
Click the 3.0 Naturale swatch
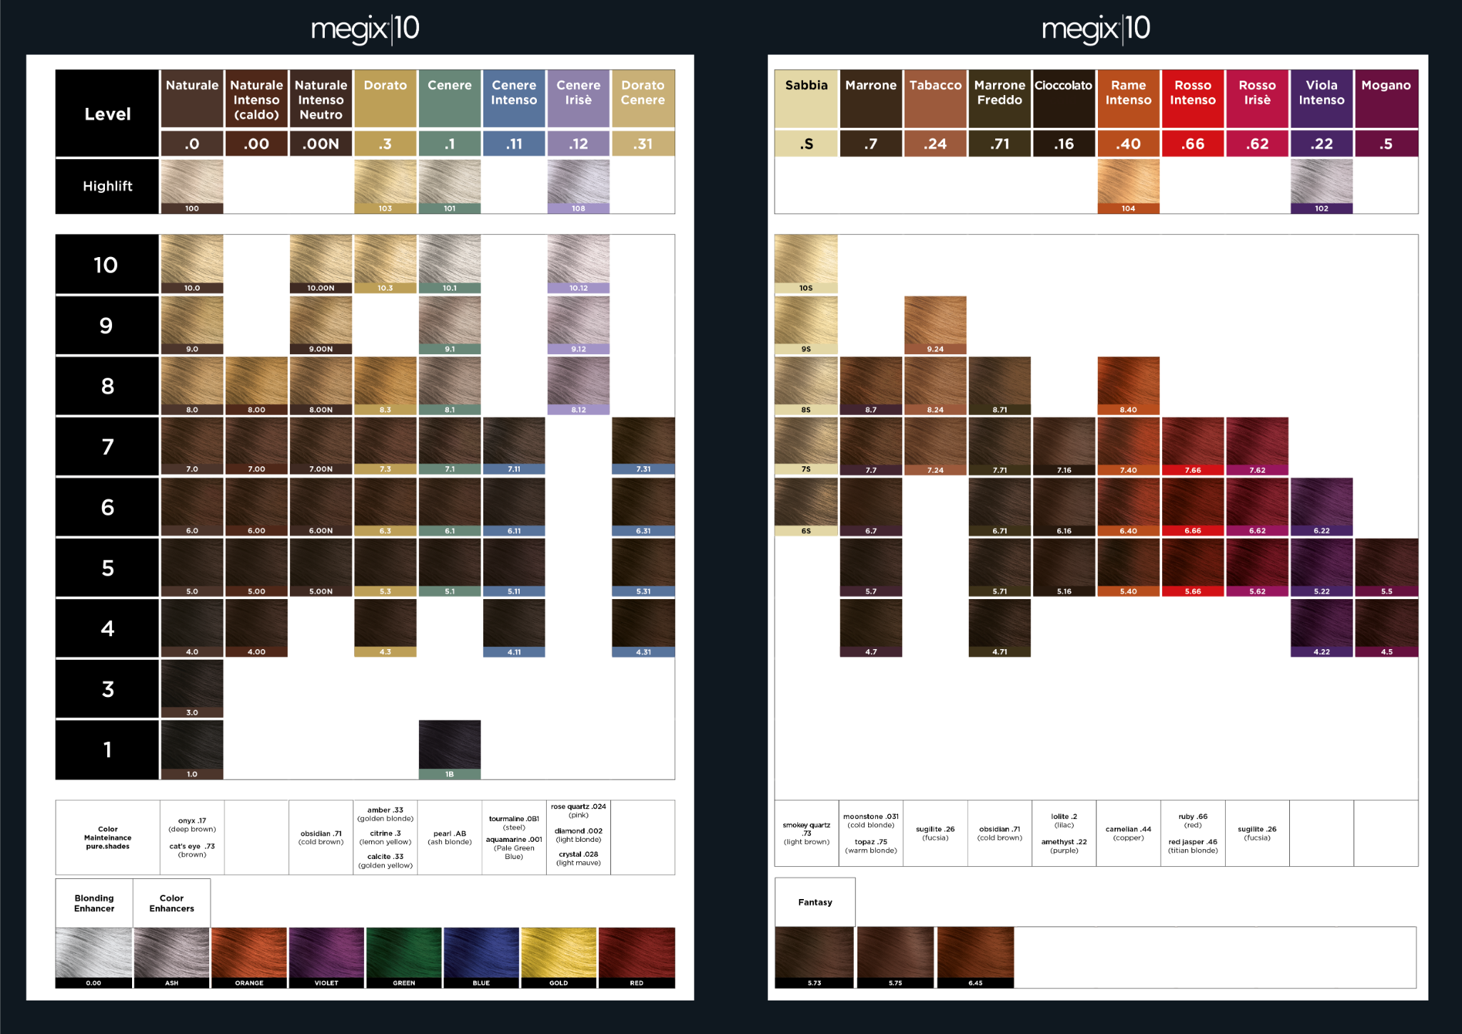click(192, 688)
